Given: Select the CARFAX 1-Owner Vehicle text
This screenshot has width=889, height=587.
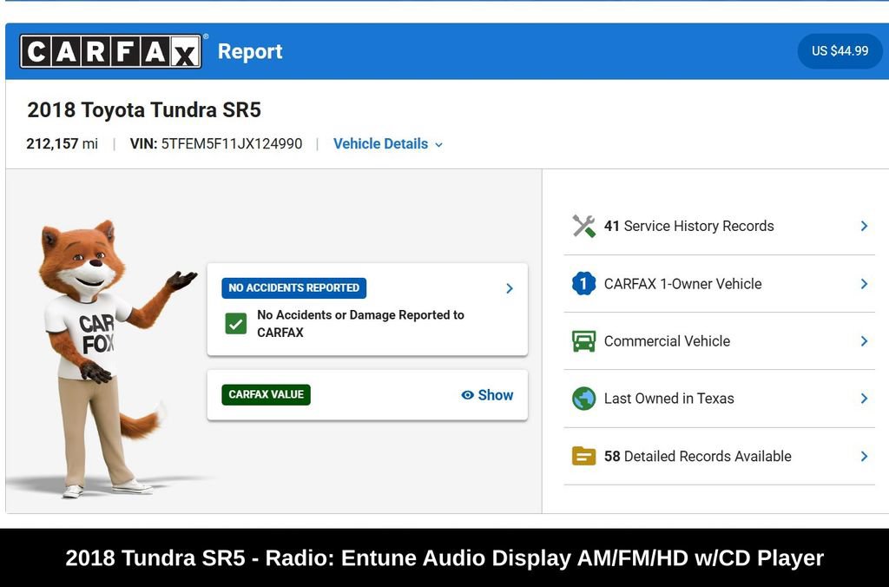Looking at the screenshot, I should point(682,284).
